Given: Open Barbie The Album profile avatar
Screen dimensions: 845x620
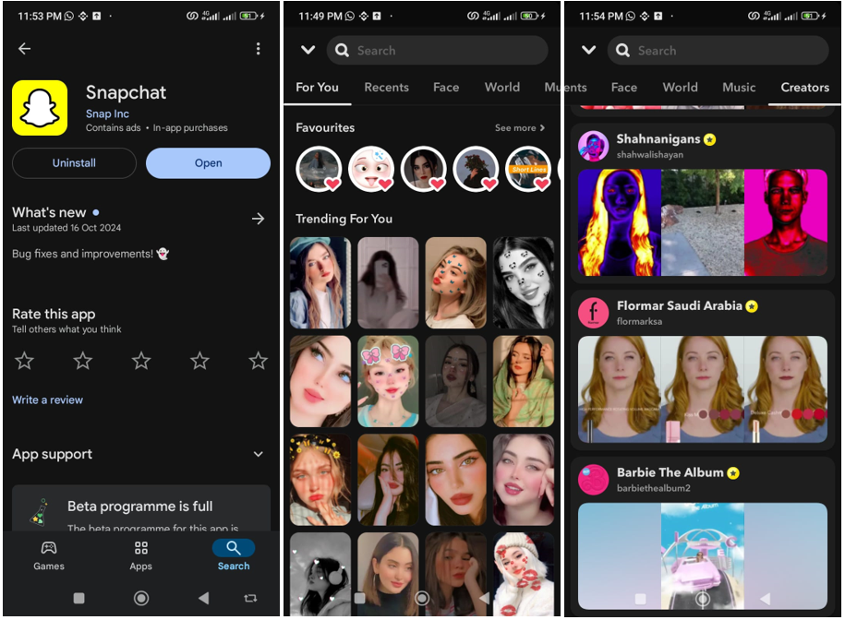Looking at the screenshot, I should coord(593,480).
